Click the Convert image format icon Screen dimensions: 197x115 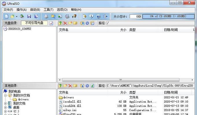coord(53,16)
